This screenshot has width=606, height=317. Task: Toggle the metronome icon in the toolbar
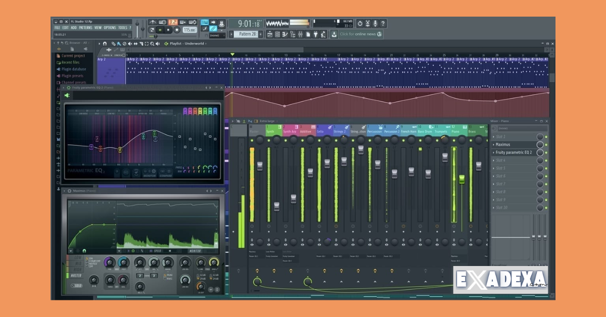coord(153,22)
